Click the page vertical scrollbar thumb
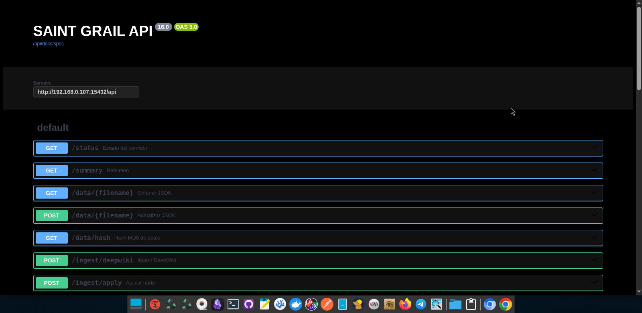Image resolution: width=642 pixels, height=313 pixels. (639, 48)
